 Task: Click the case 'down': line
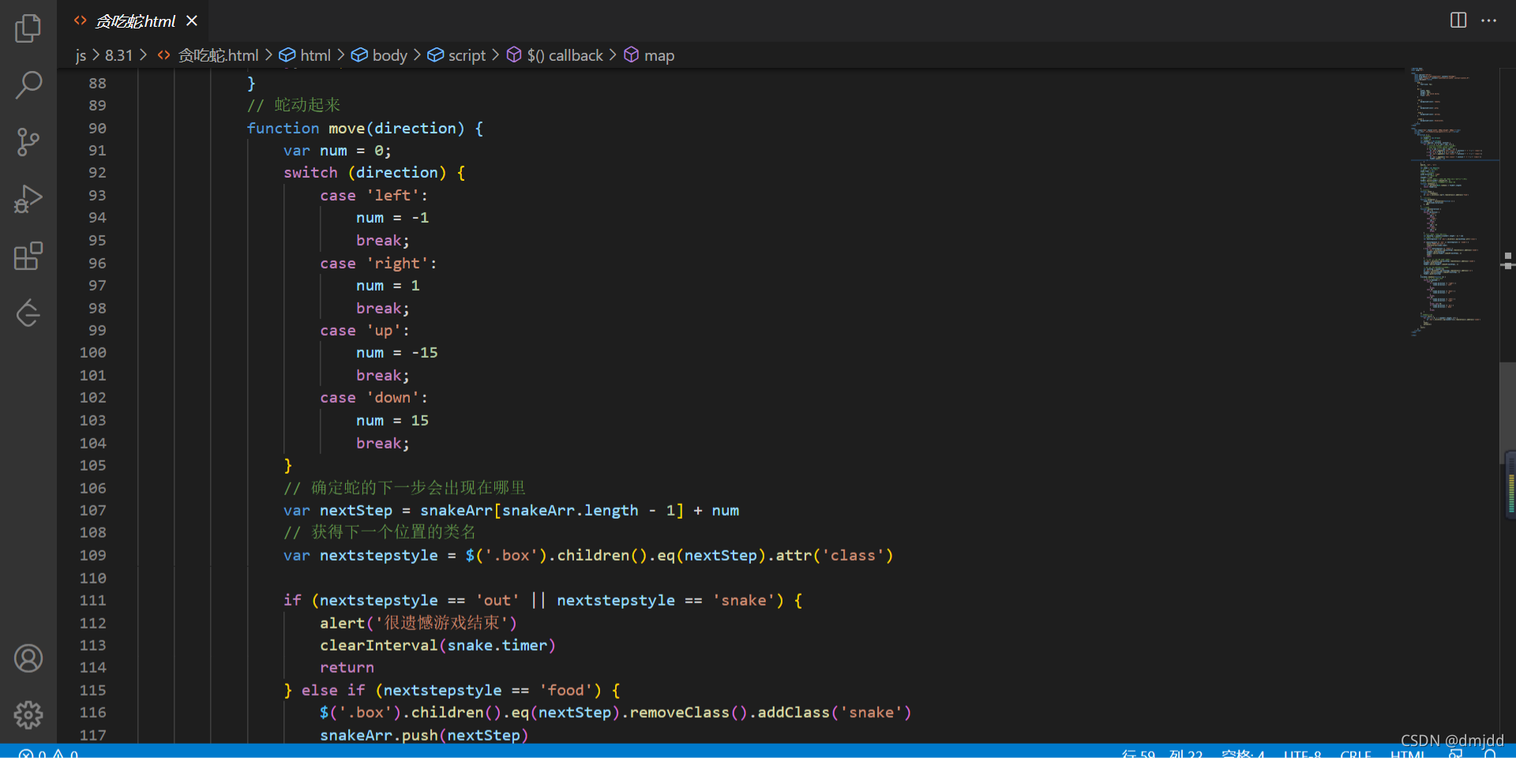click(x=373, y=397)
